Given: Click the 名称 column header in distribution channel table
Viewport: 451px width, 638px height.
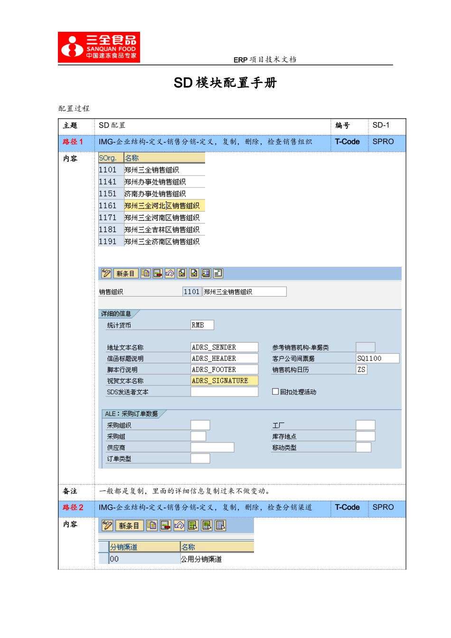Looking at the screenshot, I should (x=217, y=547).
